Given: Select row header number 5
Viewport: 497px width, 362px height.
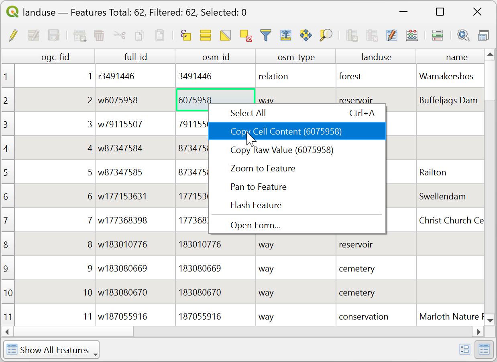Looking at the screenshot, I should coord(8,172).
